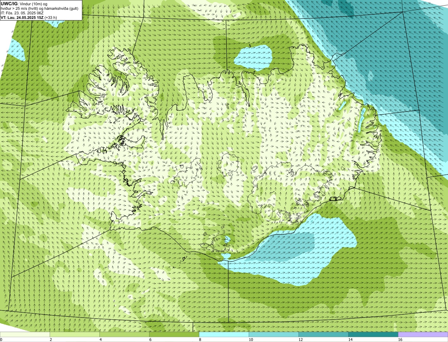
Task: Click the title line "UWC/IG: Vindur (10m) og"
Action: coord(24,3)
